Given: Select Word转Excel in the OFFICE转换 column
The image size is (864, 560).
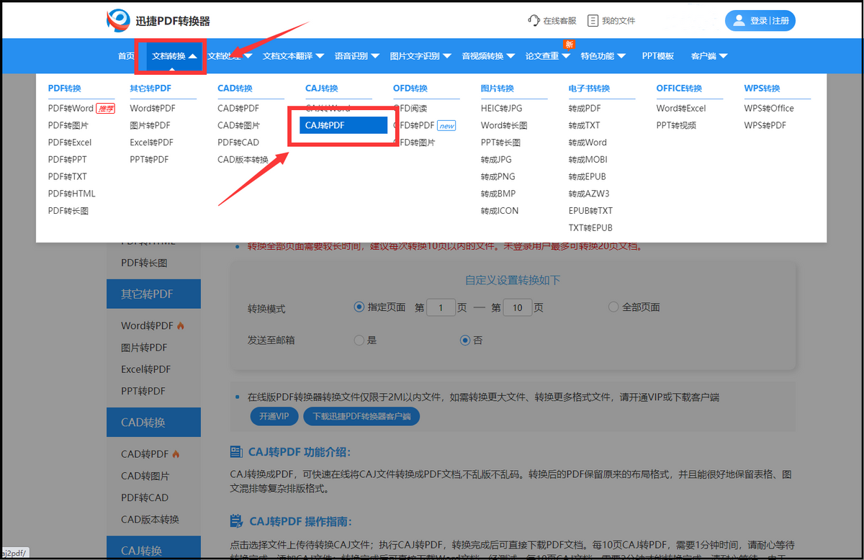Looking at the screenshot, I should tap(681, 108).
